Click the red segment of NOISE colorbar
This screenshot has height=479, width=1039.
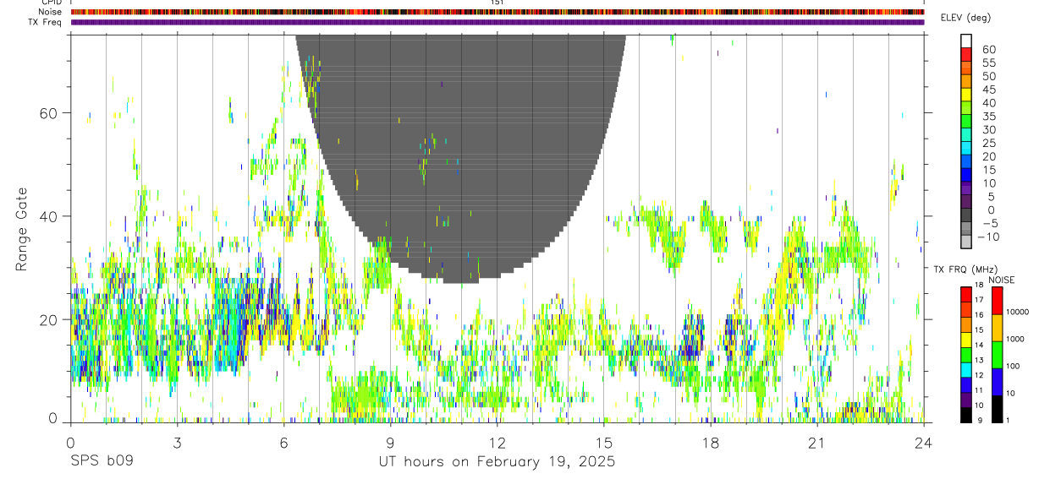tap(997, 301)
